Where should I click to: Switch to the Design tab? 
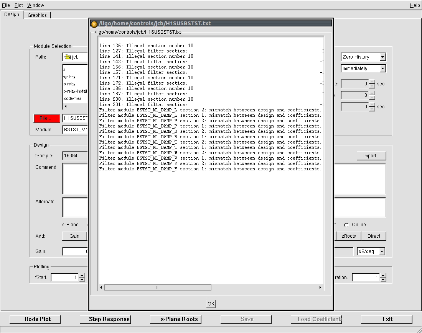(12, 15)
